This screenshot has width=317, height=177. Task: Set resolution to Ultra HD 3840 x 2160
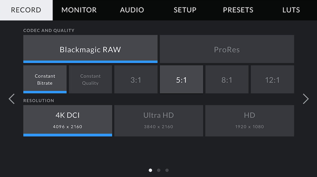pyautogui.click(x=159, y=121)
